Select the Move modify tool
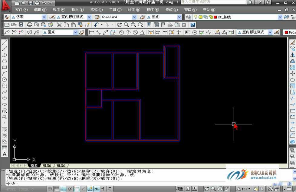 tap(293, 73)
